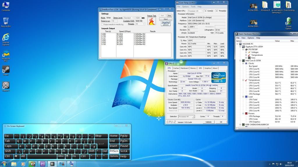The width and height of the screenshot is (298, 167).
Task: Switch to the Memory tab in CPU-Z
Action: (x=193, y=68)
